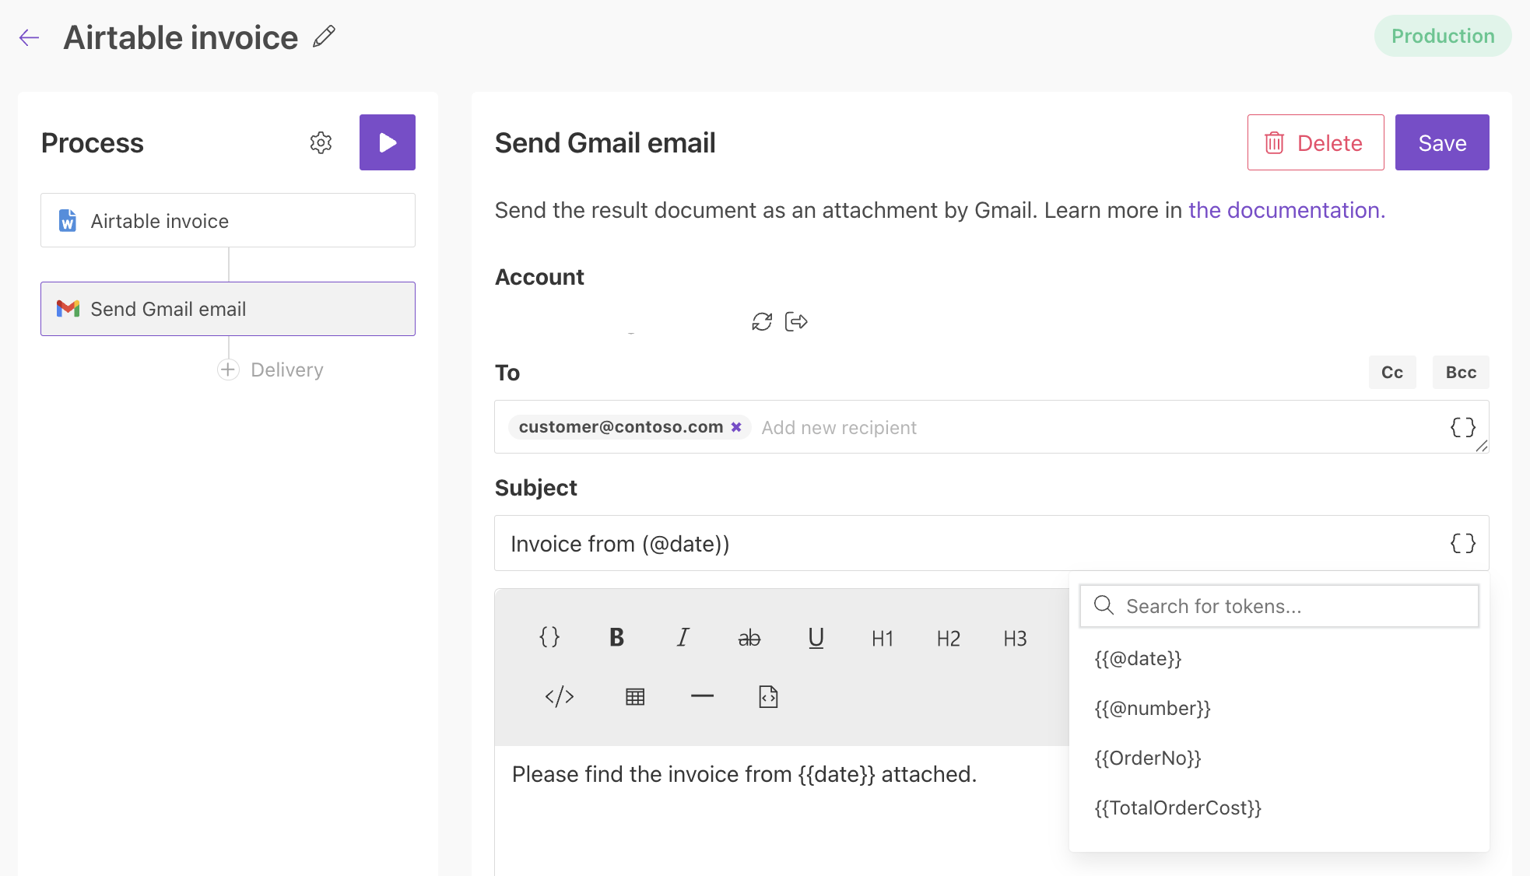Insert the {{TotalOrderCost}} token
This screenshot has height=876, width=1530.
tap(1177, 808)
